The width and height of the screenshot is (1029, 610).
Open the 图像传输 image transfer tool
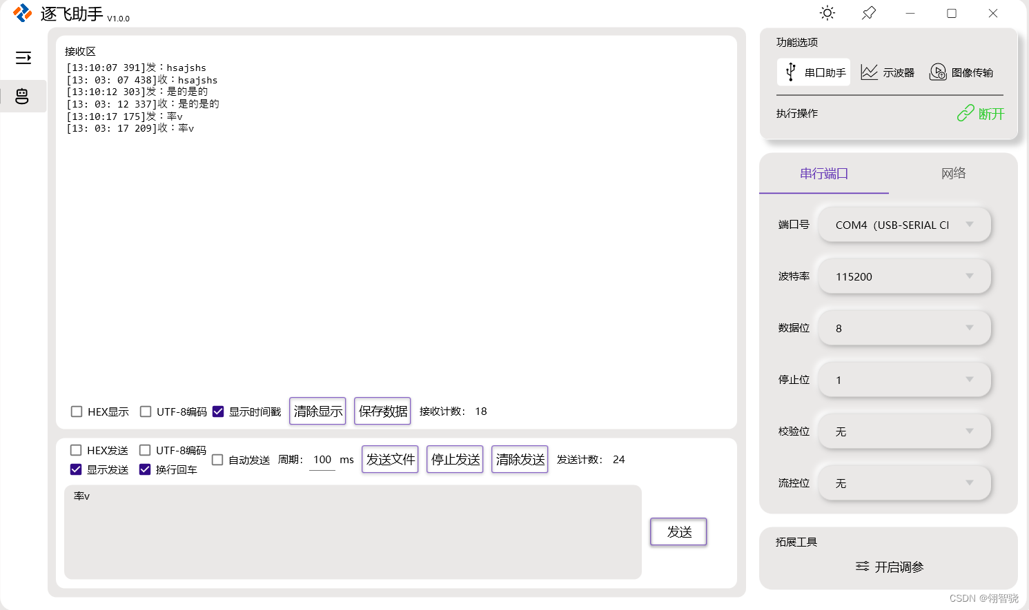pos(961,72)
